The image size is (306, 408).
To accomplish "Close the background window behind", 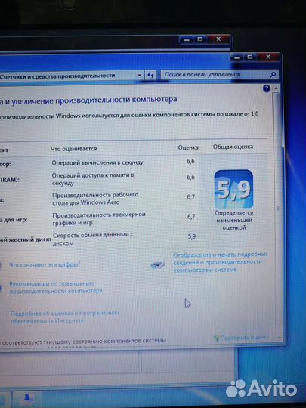I will pyautogui.click(x=218, y=39).
